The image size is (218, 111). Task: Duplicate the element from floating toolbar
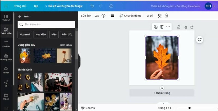(156, 27)
